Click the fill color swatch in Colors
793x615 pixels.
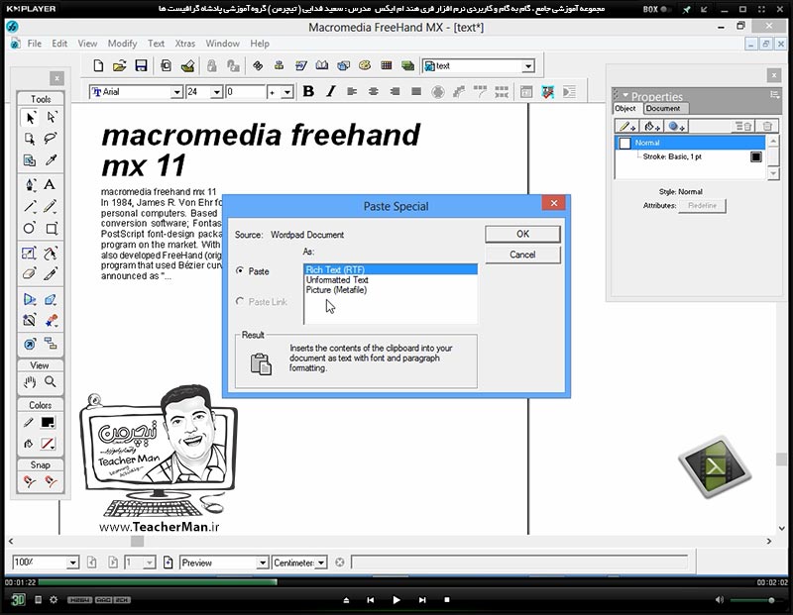[48, 444]
